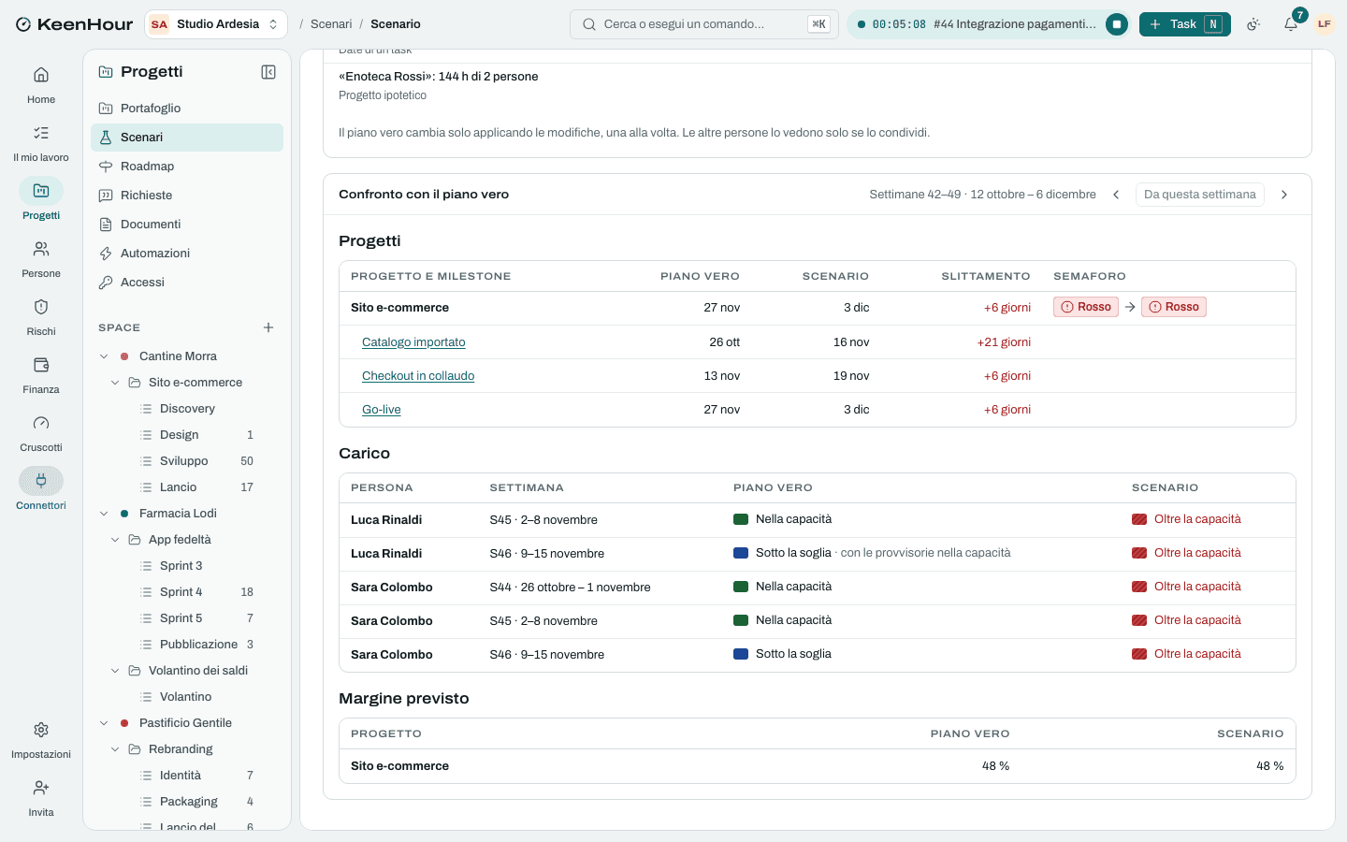Open the Packaging list
1347x842 pixels.
point(187,802)
